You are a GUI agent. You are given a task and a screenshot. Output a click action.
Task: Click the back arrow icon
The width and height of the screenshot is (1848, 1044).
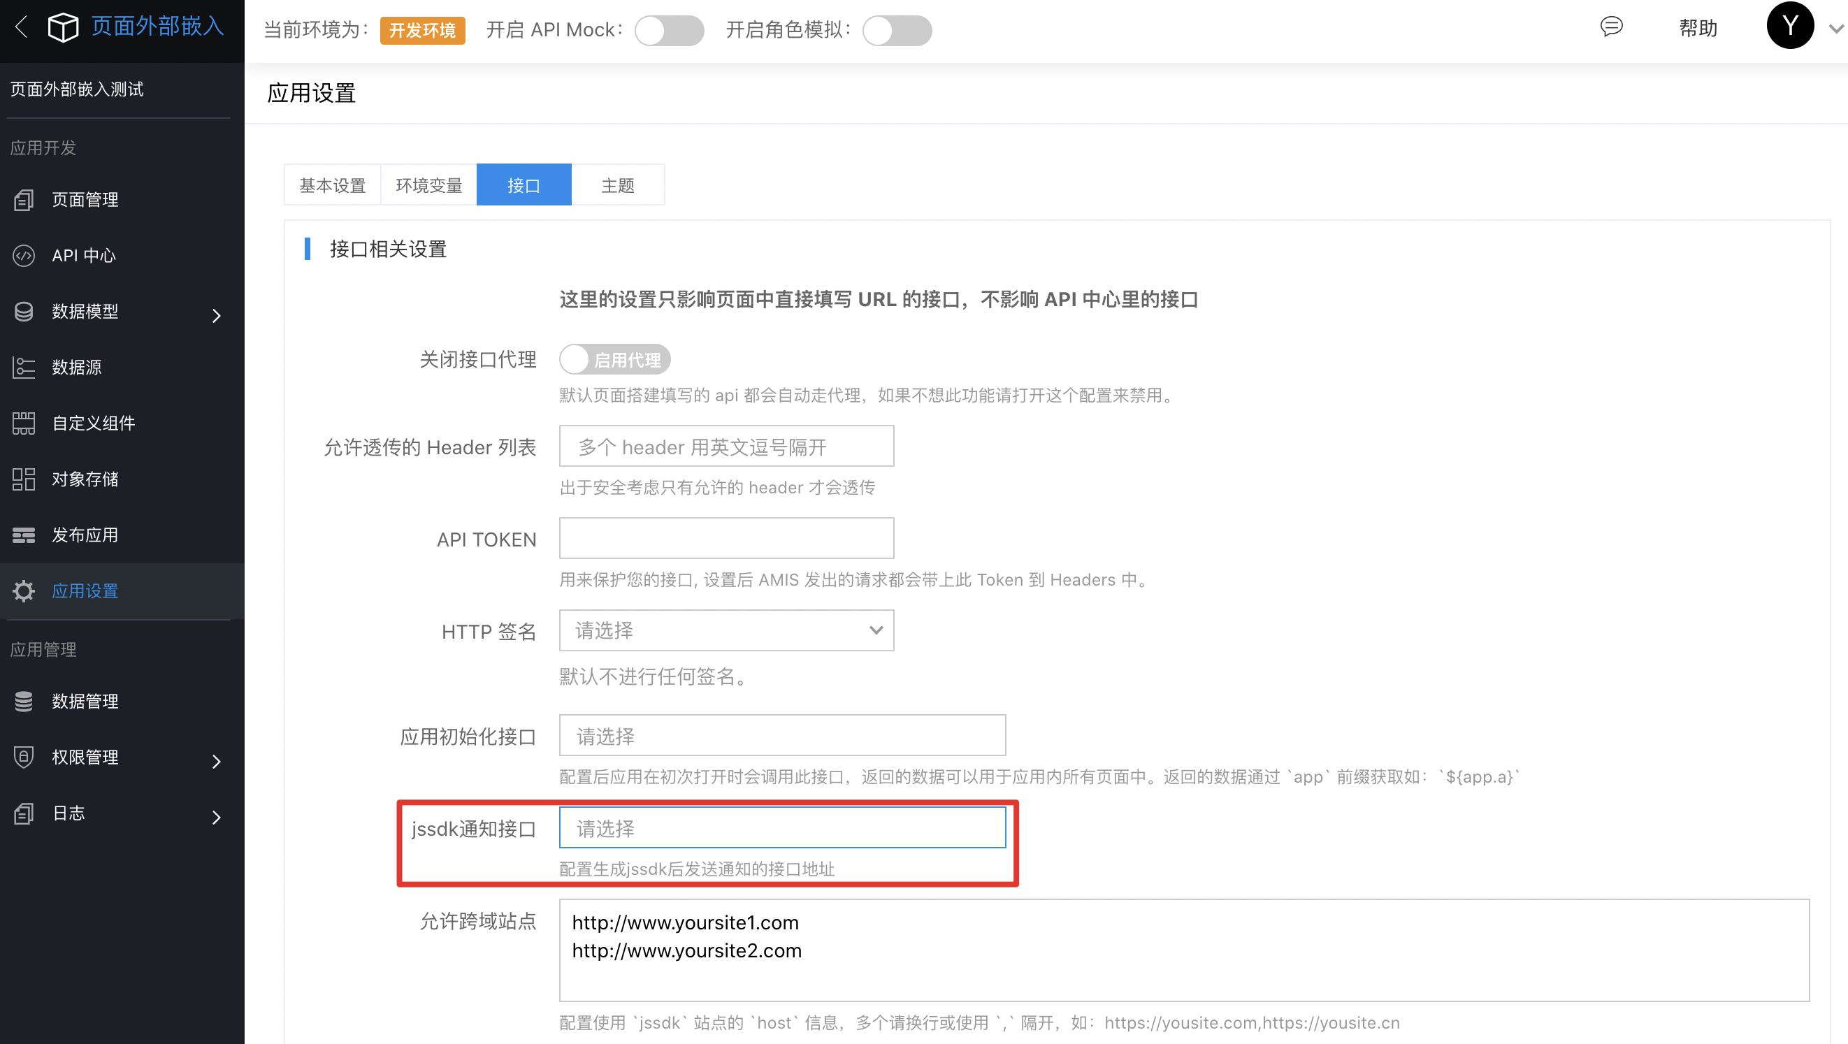(x=22, y=27)
